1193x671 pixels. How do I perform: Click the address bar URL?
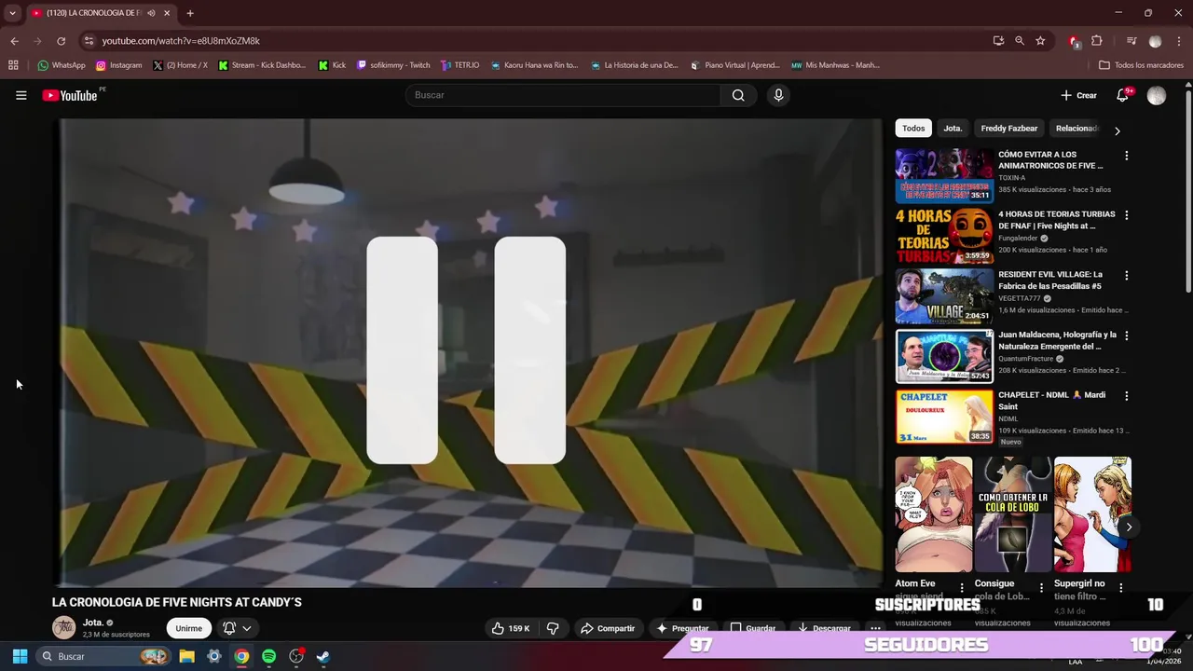click(x=181, y=41)
